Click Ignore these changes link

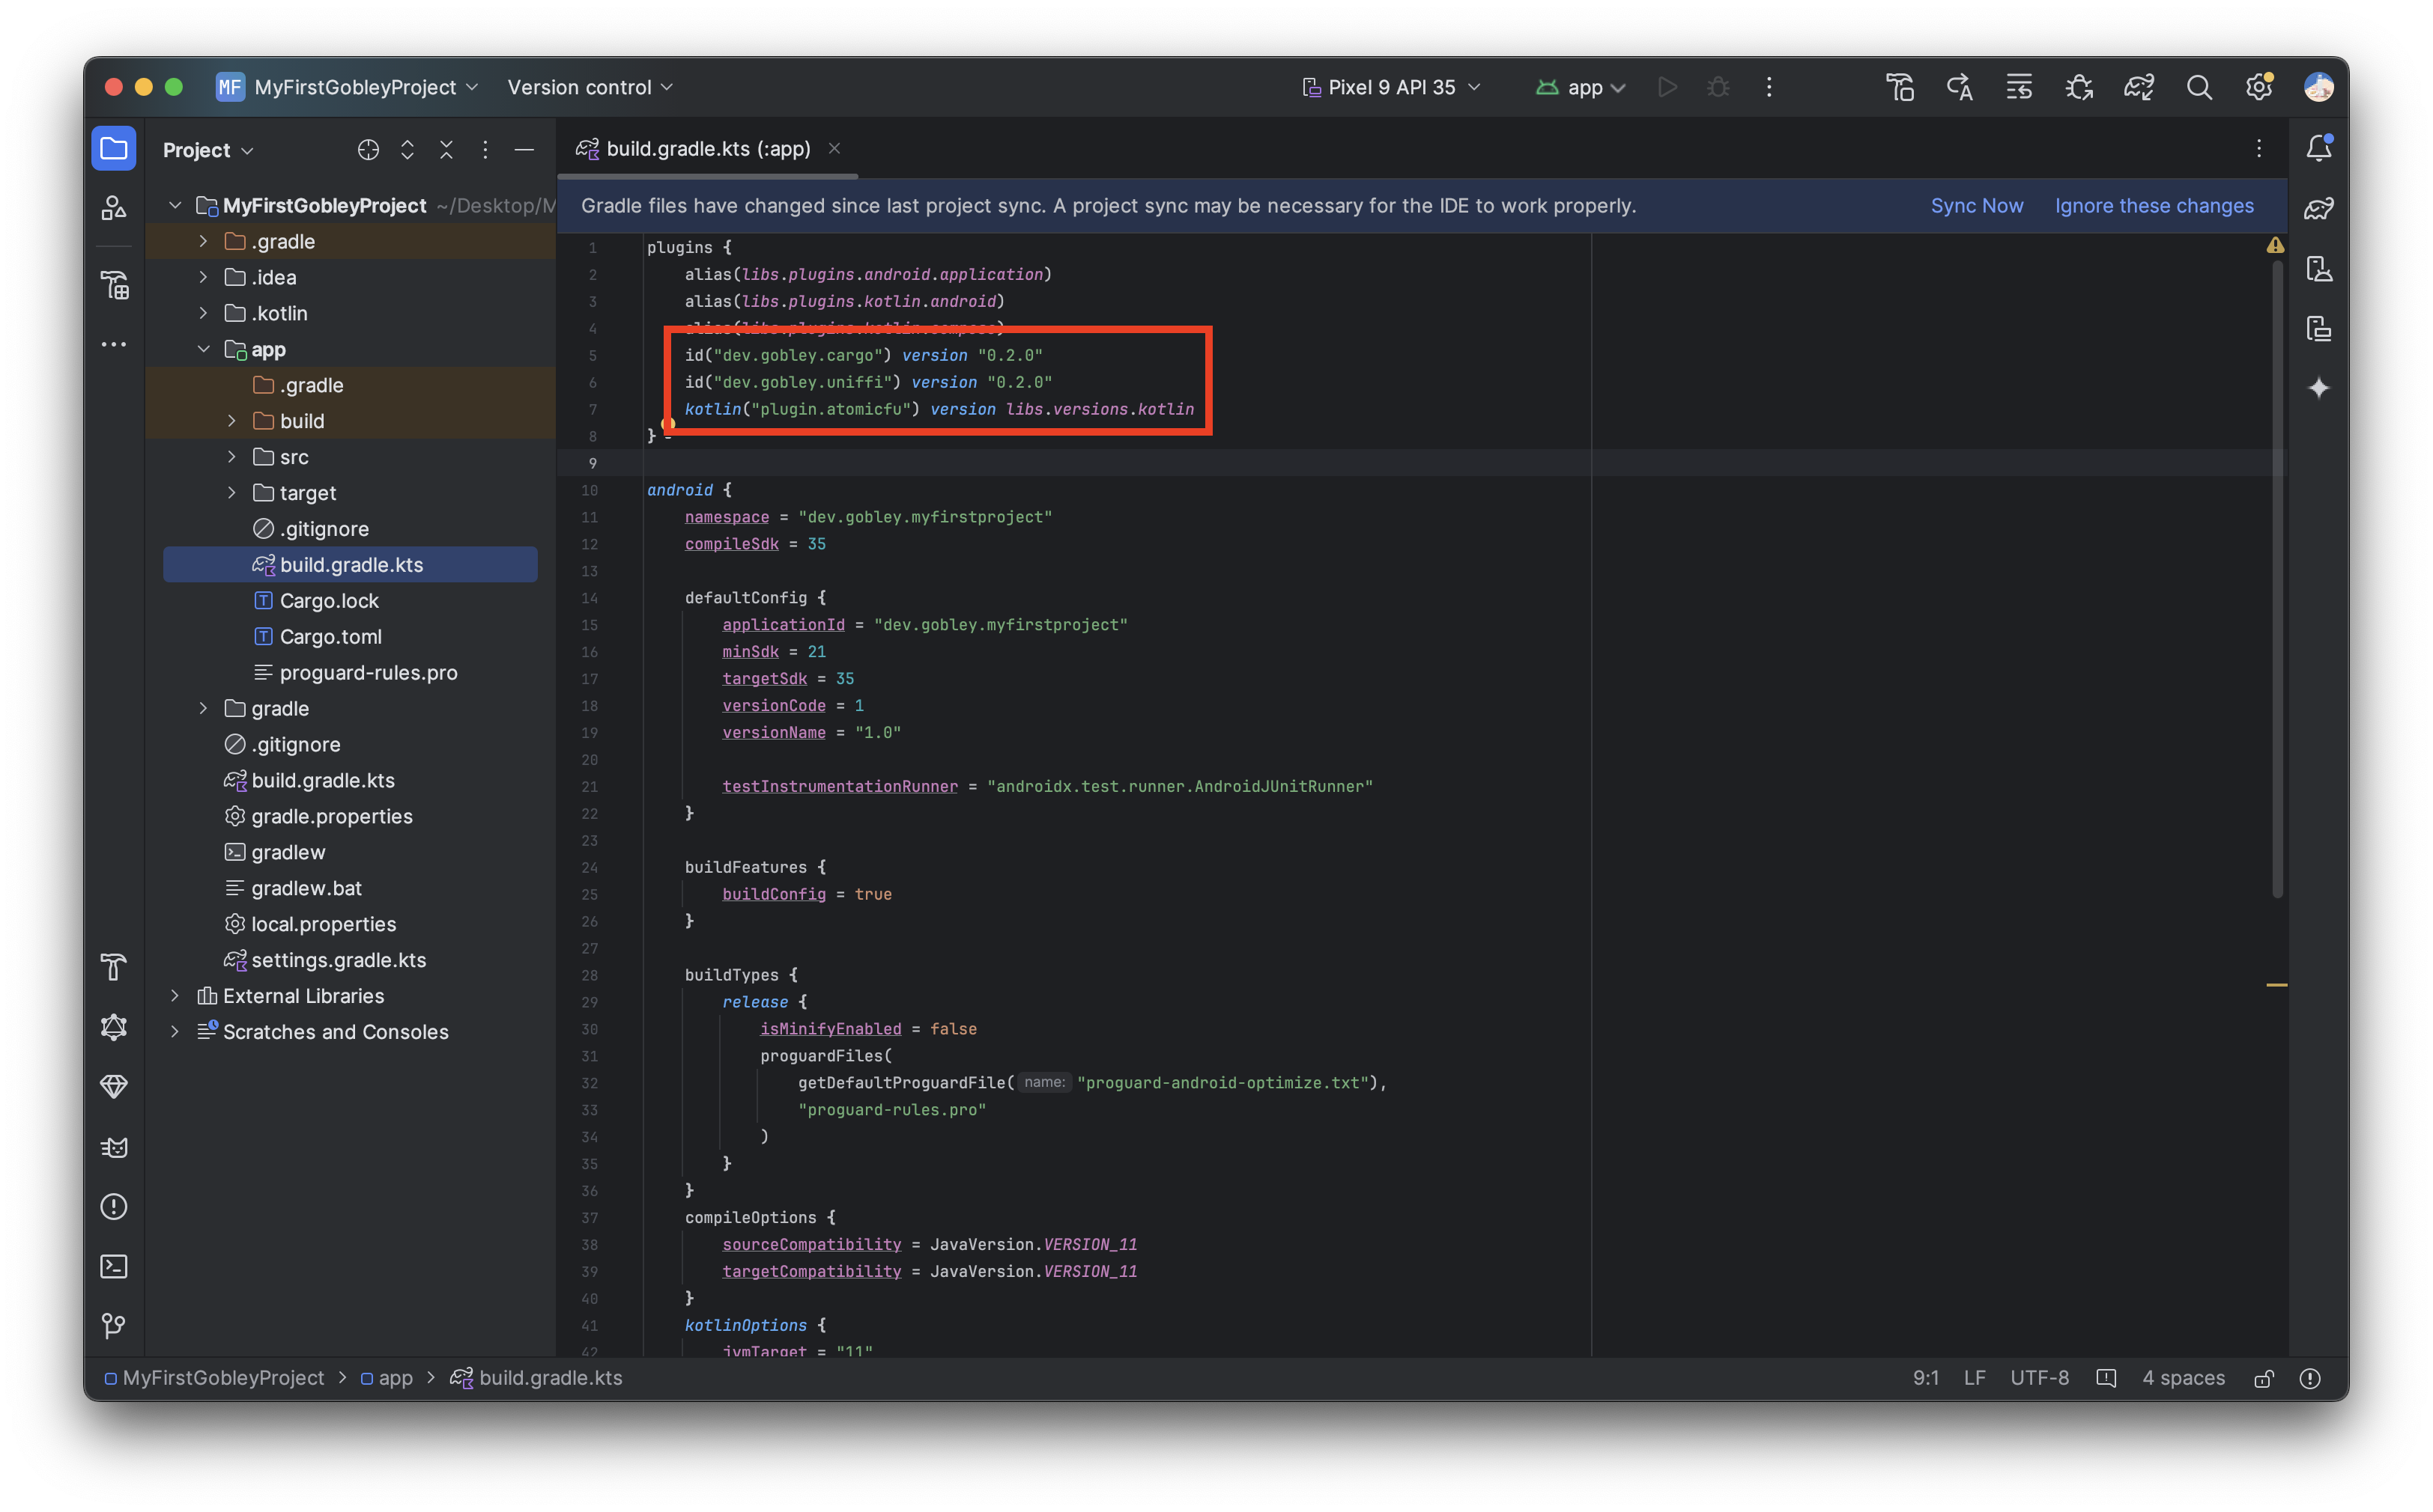2154,206
